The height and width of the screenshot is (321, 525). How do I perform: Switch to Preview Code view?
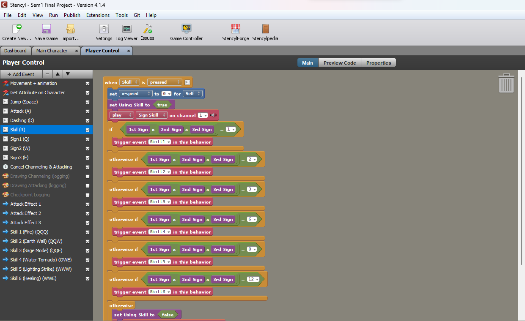[339, 63]
